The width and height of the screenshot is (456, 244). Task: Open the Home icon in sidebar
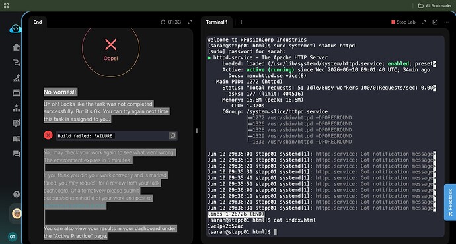(x=17, y=47)
